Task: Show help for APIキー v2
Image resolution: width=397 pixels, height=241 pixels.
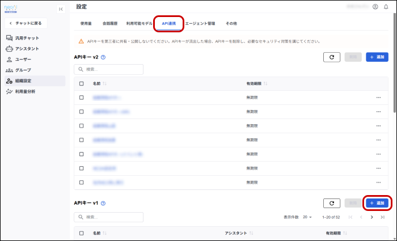Action: (x=103, y=57)
